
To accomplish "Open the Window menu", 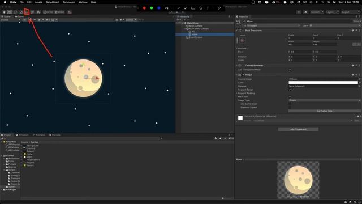I will [83, 2].
